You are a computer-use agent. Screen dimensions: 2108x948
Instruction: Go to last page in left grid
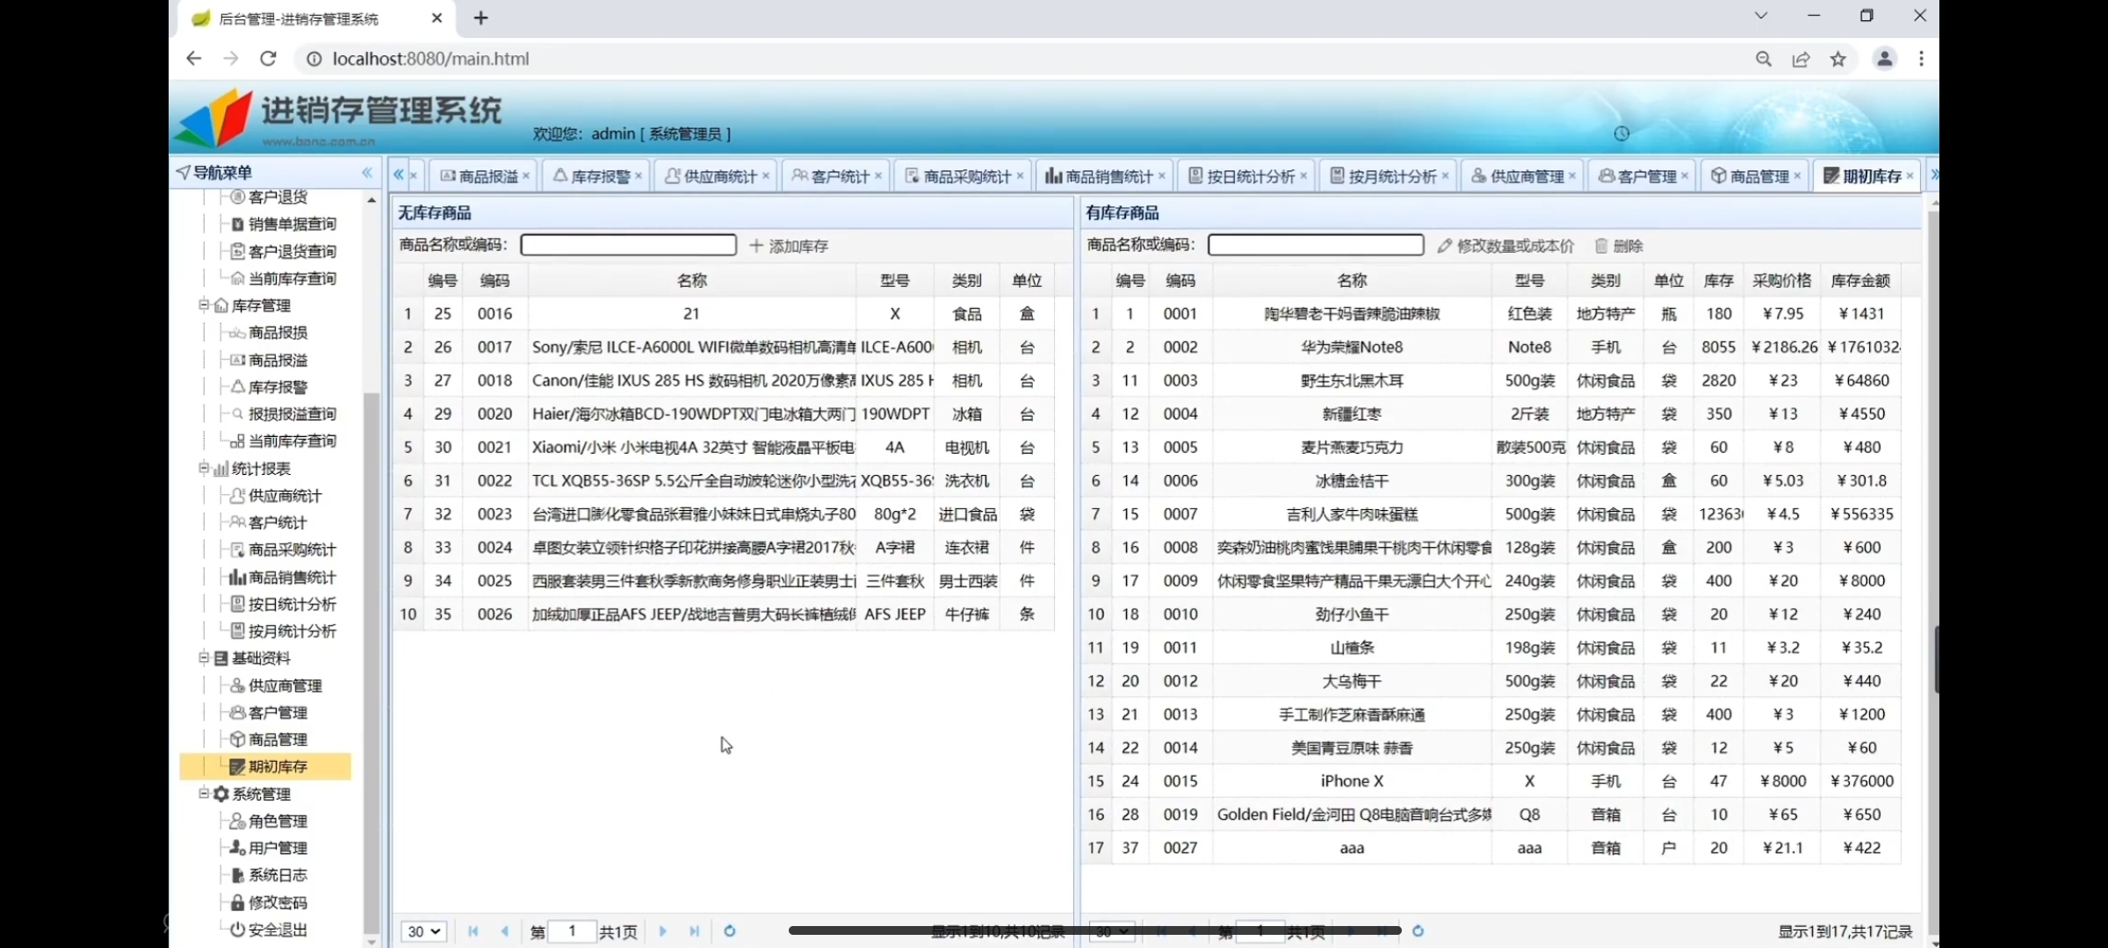pyautogui.click(x=695, y=931)
